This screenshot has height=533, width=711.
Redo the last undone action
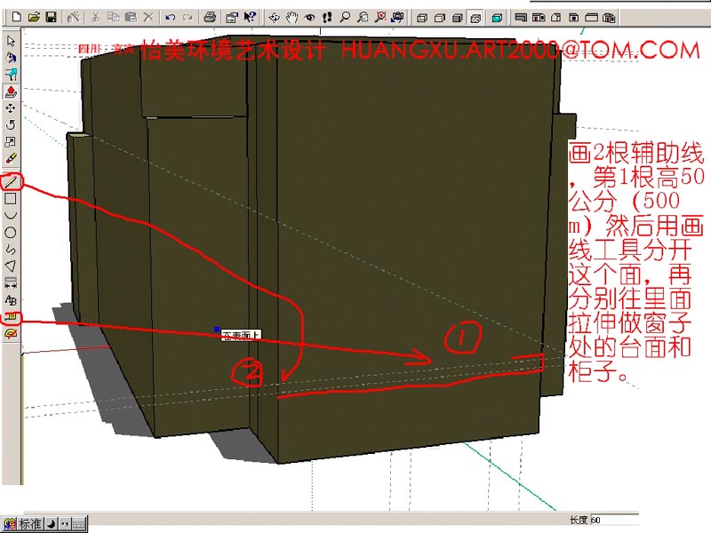[x=188, y=17]
